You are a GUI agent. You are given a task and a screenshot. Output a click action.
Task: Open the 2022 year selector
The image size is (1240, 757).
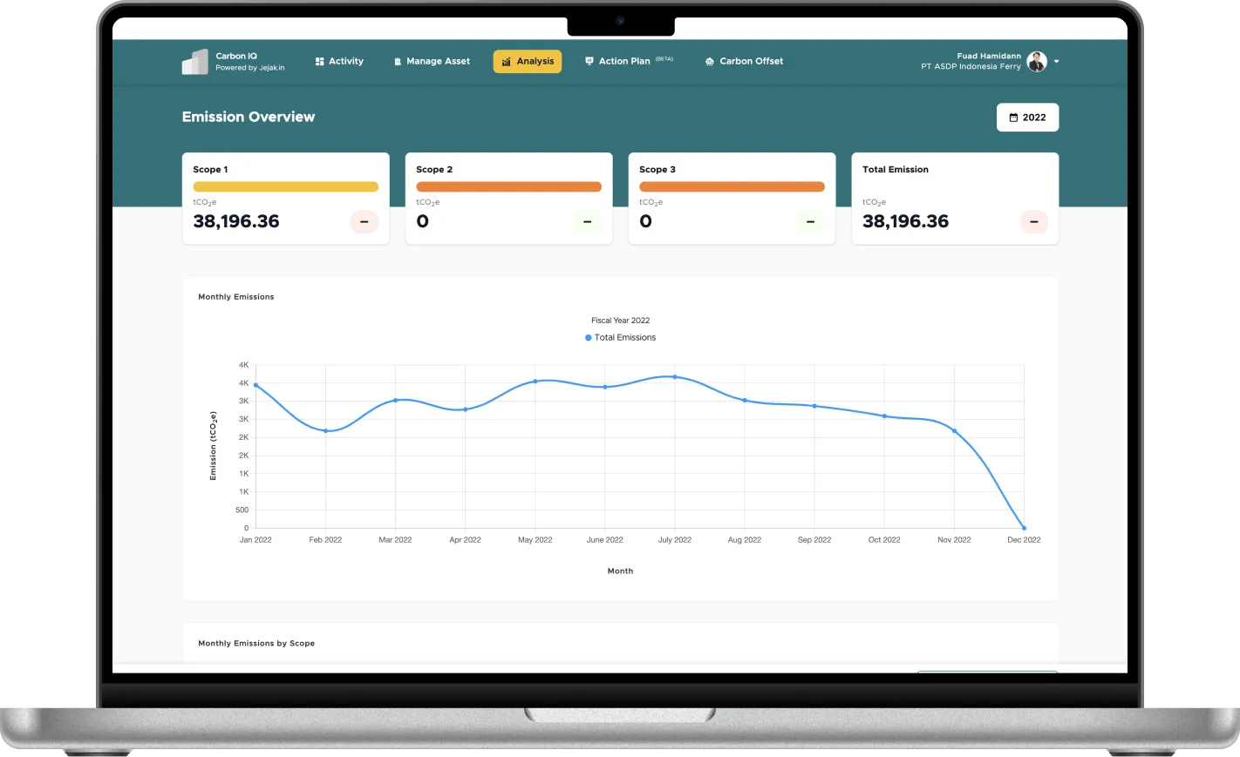(1027, 117)
